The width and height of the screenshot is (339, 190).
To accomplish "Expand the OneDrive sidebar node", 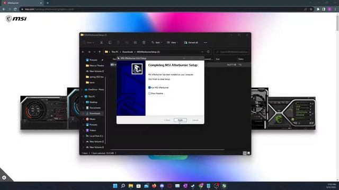I will (82, 89).
